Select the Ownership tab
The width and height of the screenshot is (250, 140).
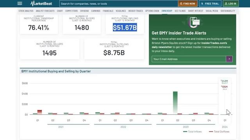click(167, 11)
